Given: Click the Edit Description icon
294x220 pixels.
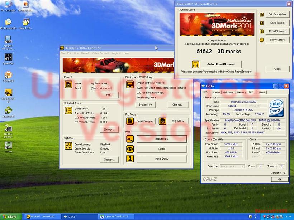Looking at the screenshot, I should [x=262, y=15].
